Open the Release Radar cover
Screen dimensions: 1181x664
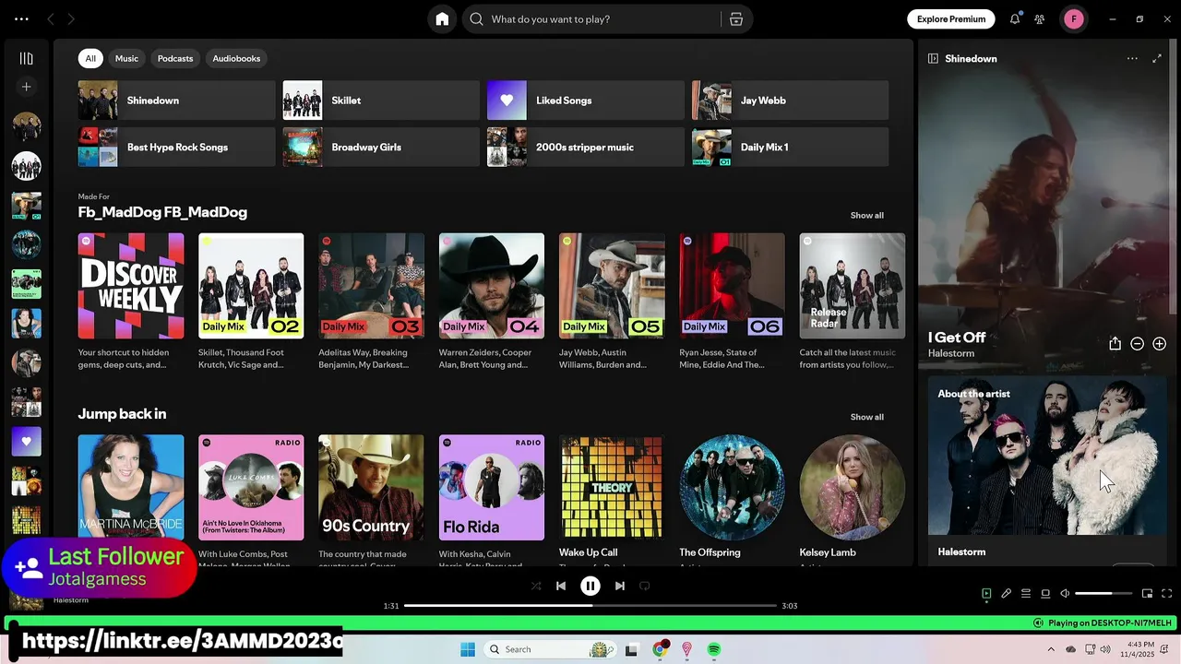tap(853, 286)
